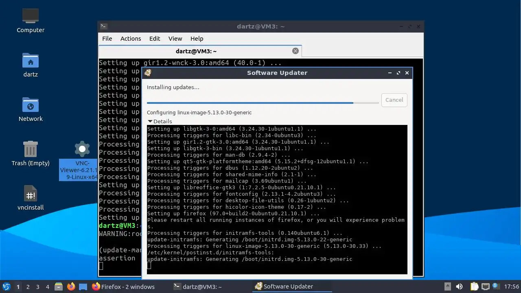This screenshot has width=521, height=293.
Task: Click the 'Setting up firefox' log line
Action: (234, 214)
